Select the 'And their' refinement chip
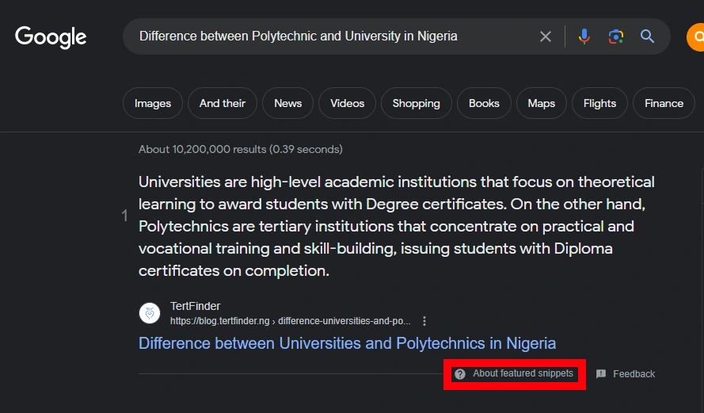This screenshot has width=704, height=413. point(223,103)
